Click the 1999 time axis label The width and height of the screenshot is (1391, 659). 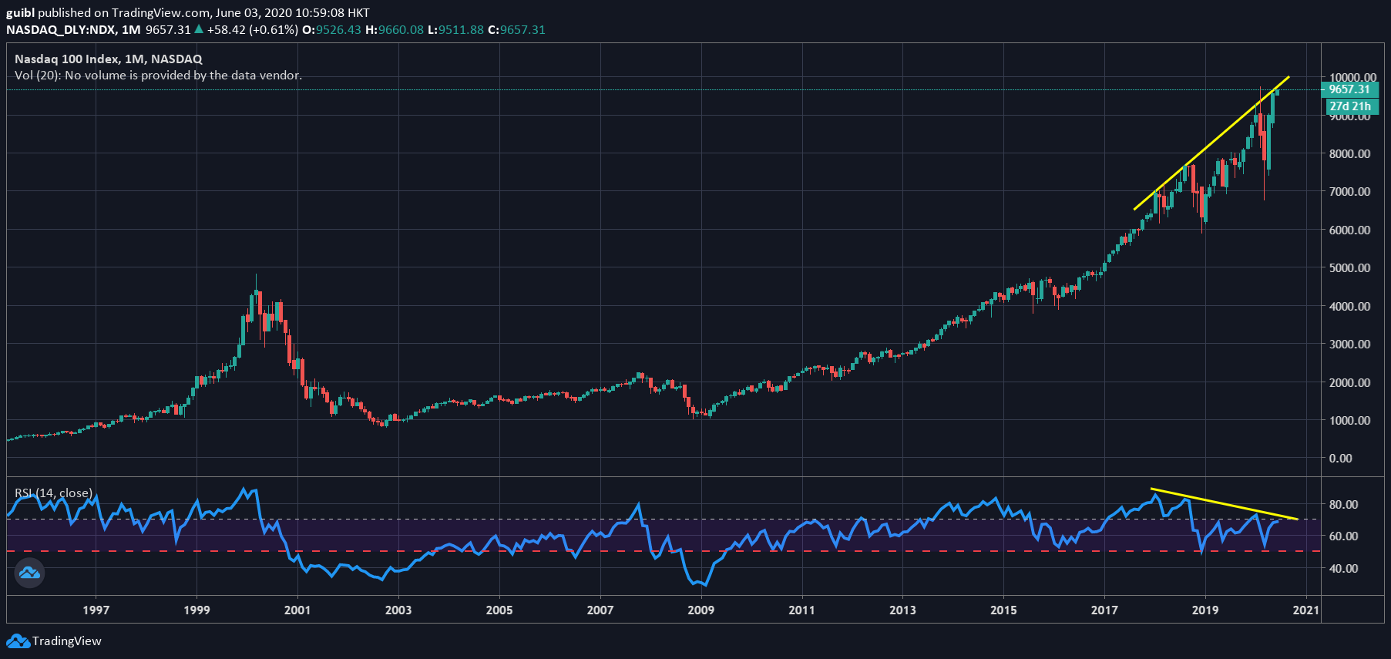[197, 610]
